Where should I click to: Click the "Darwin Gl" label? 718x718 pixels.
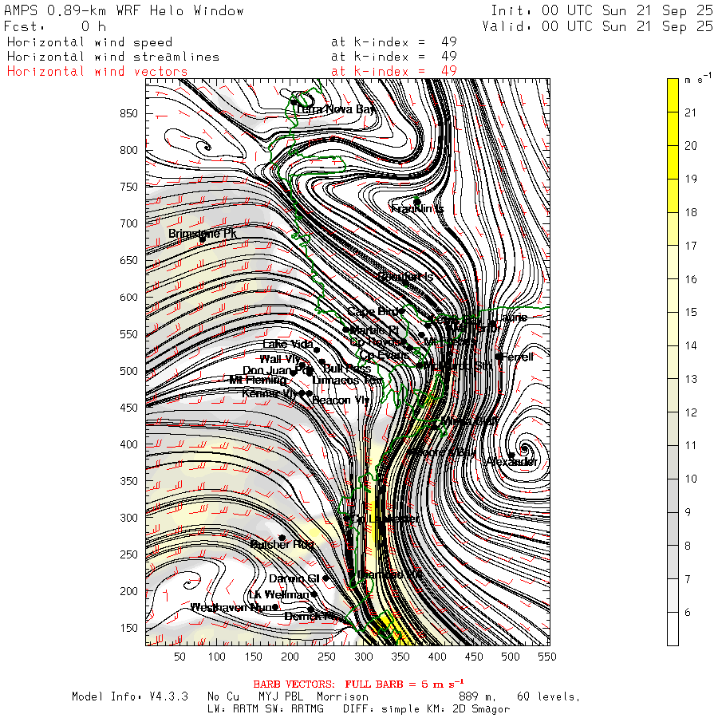click(294, 579)
